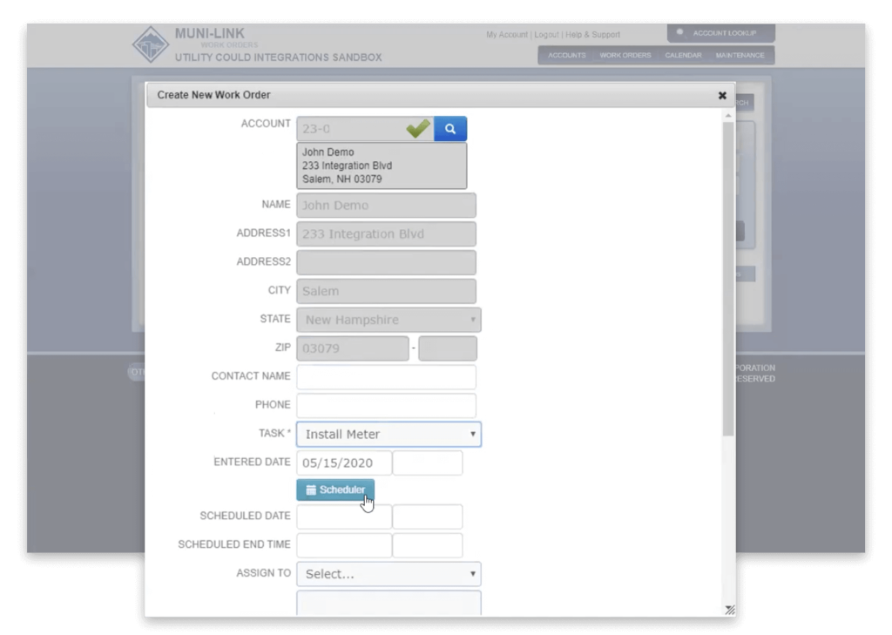Click the My Account link
The height and width of the screenshot is (635, 892).
tap(506, 34)
